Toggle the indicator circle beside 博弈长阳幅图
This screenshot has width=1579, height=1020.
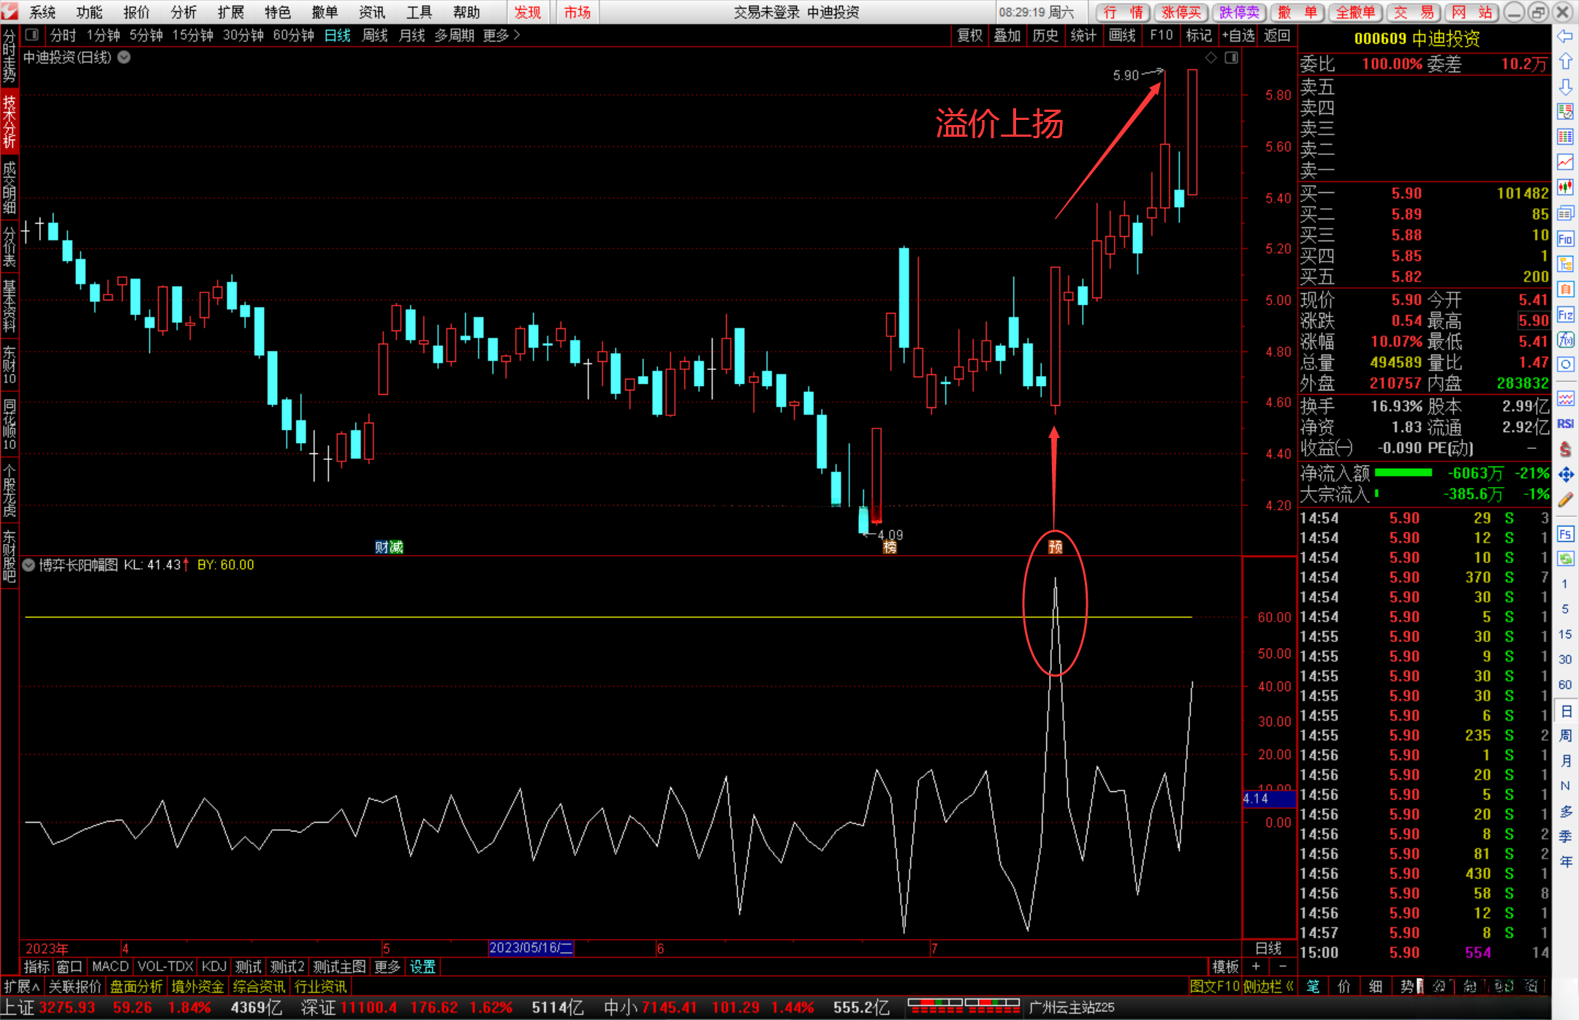[29, 564]
